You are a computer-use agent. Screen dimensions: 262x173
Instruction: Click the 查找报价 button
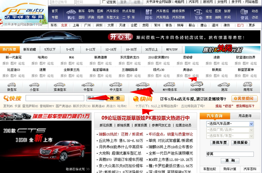coord(241,142)
